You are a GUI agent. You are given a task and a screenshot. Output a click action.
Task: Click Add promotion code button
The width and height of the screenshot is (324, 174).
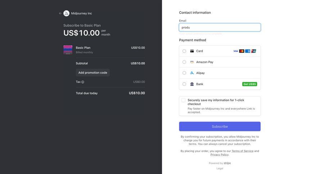coord(93,73)
